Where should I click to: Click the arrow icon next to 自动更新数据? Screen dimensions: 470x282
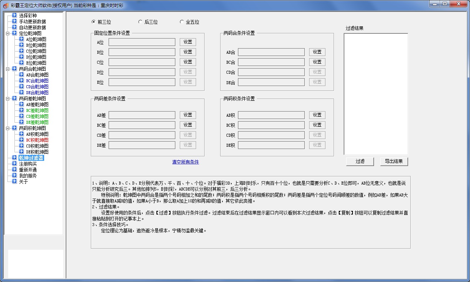click(14, 27)
